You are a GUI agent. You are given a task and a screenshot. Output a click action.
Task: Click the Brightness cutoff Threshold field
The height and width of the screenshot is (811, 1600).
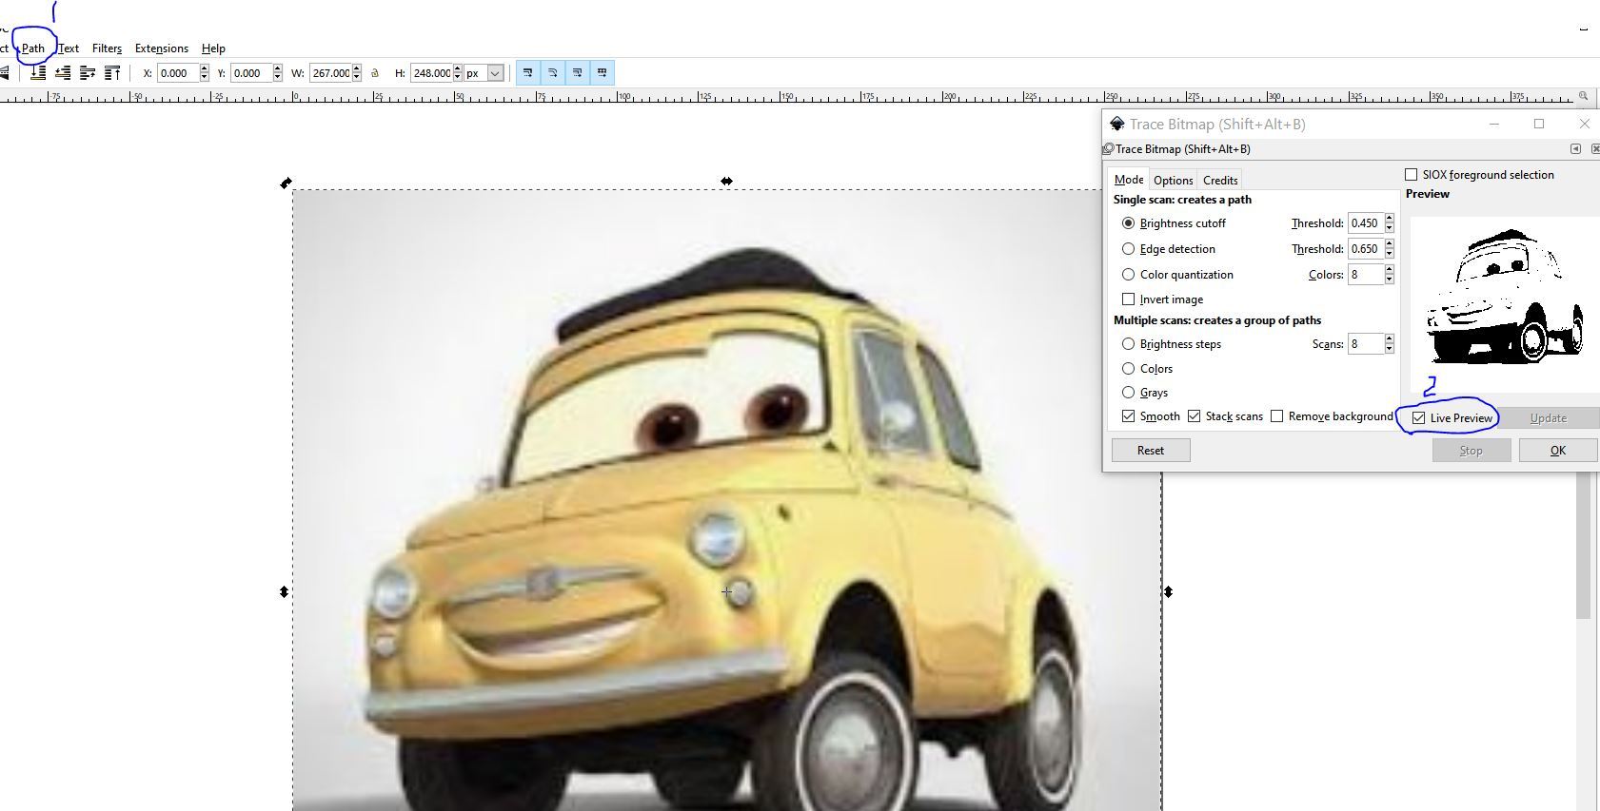click(x=1366, y=223)
